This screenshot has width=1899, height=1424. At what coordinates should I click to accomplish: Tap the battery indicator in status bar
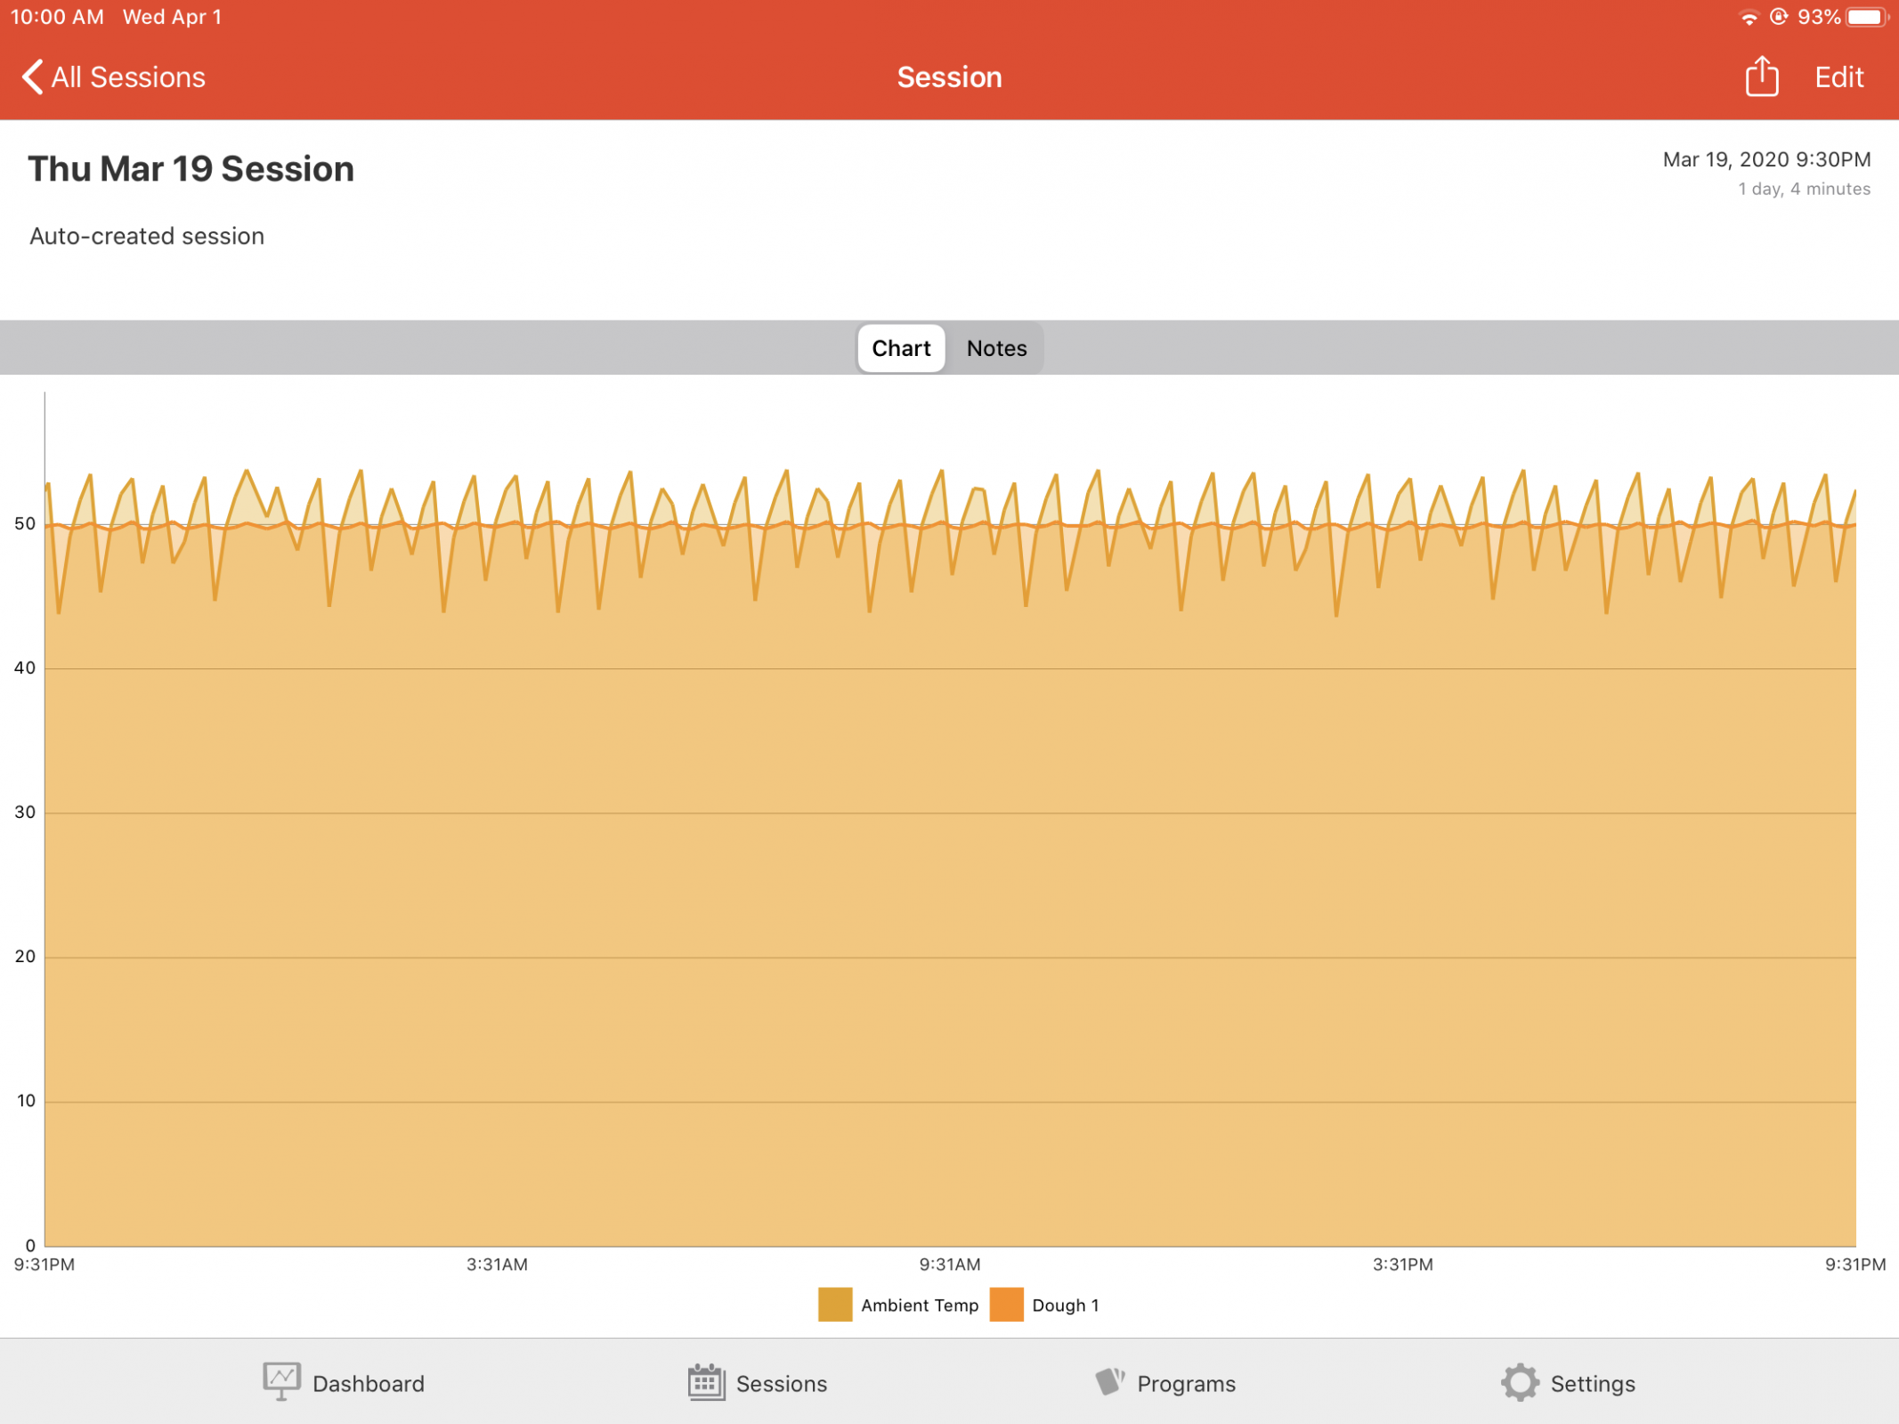pyautogui.click(x=1866, y=17)
